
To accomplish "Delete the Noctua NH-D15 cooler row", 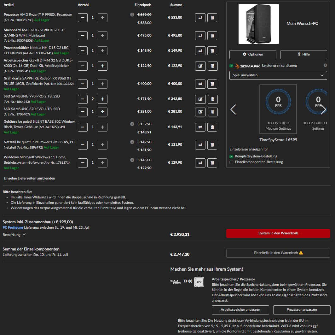I will pos(212,51).
